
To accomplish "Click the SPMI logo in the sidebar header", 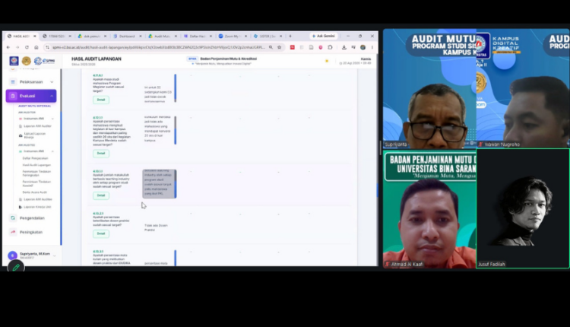I will coord(44,61).
